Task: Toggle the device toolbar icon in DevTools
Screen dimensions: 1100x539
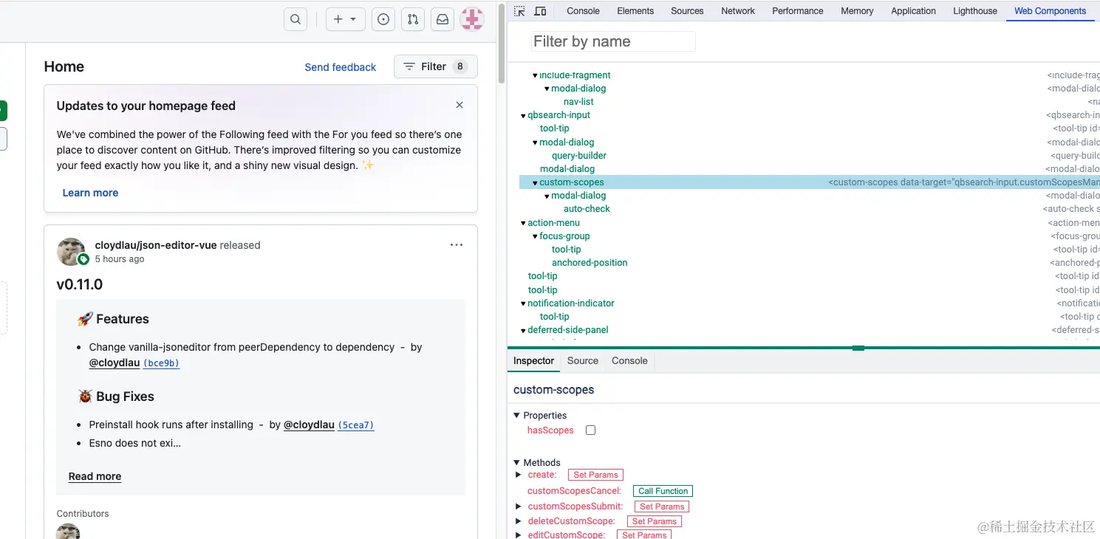Action: [x=540, y=11]
